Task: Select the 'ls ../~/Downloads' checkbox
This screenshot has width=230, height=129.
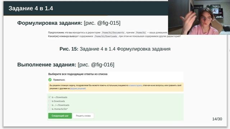Action: point(50,105)
